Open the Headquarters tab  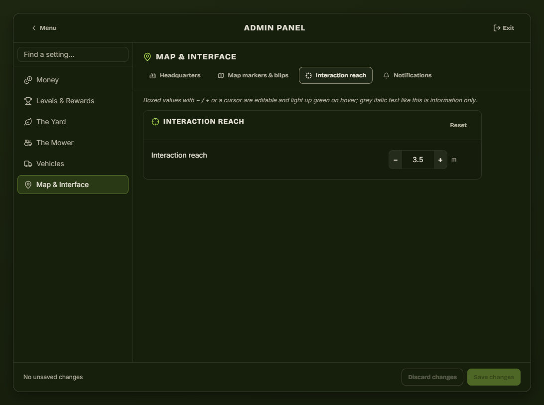click(x=175, y=75)
